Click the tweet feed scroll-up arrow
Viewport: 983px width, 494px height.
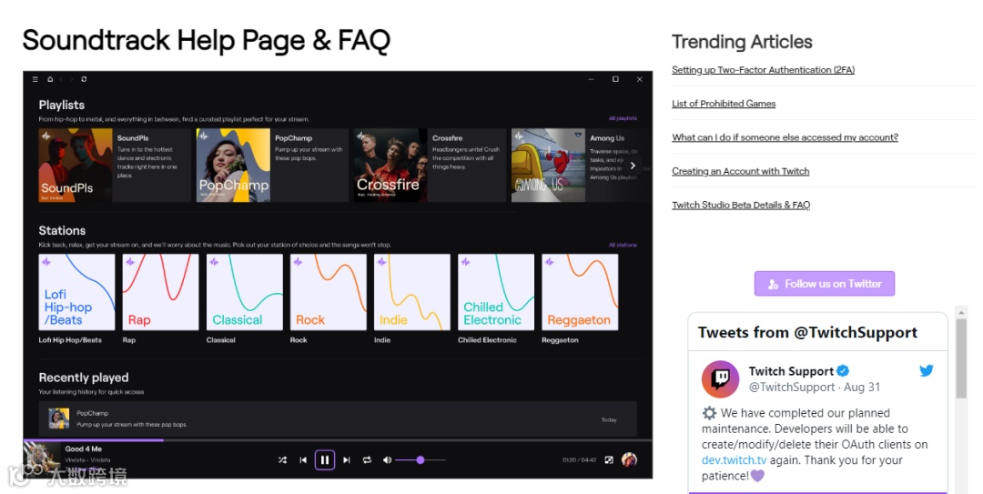pyautogui.click(x=961, y=311)
